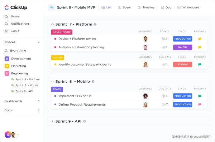Click the ClickUp logo icon
215x142 pixels.
(x=6, y=7)
